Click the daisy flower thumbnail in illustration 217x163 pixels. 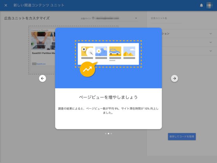[101, 51]
